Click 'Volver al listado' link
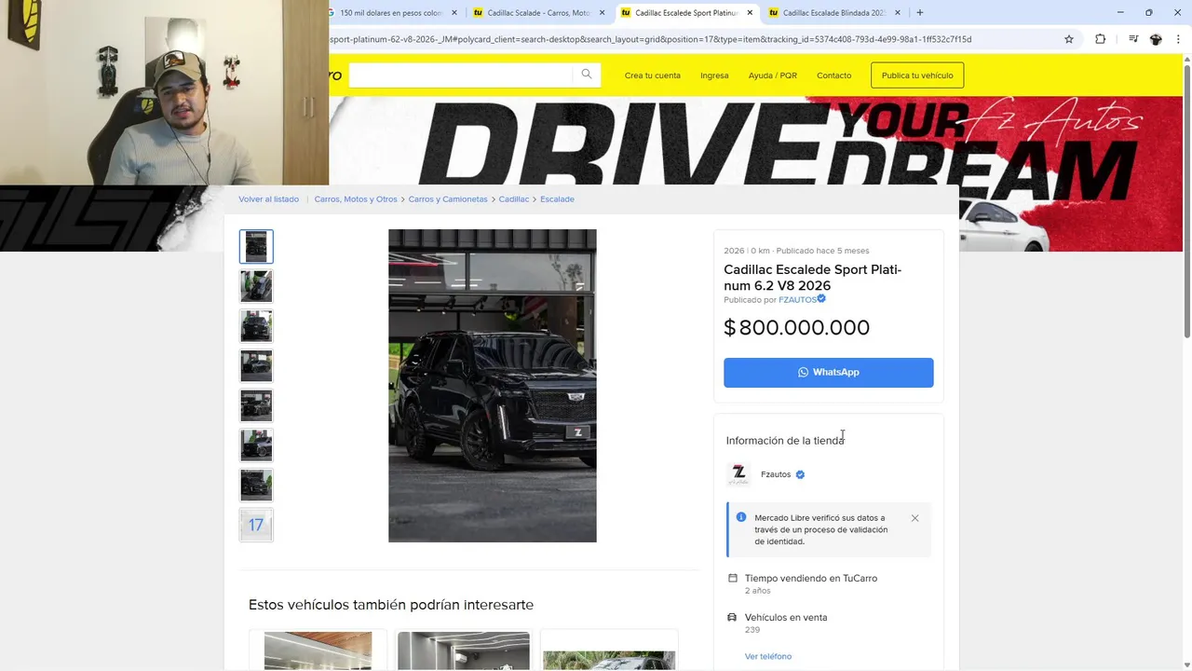The width and height of the screenshot is (1192, 671). click(x=269, y=199)
